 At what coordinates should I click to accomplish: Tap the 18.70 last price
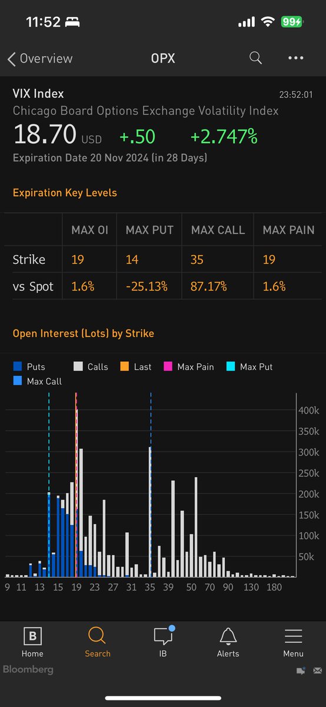[x=45, y=136]
